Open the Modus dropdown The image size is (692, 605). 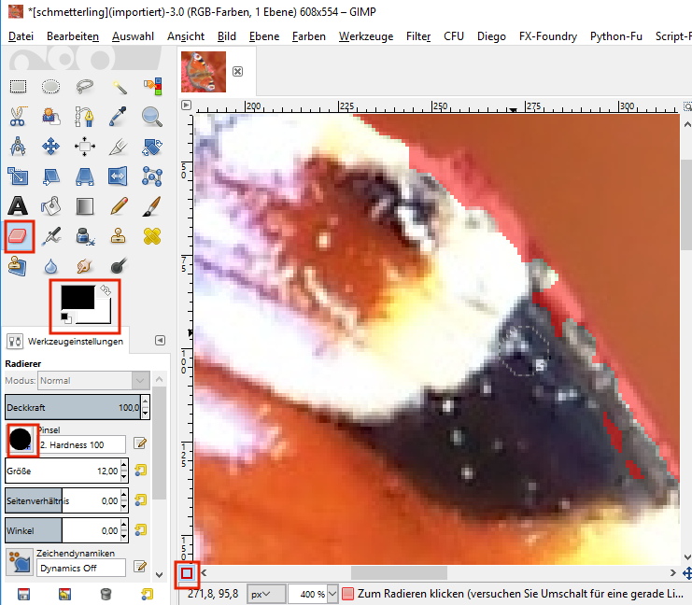click(93, 380)
